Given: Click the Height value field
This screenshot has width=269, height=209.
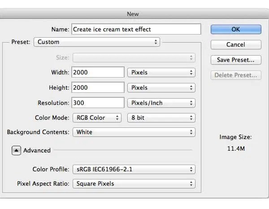Looking at the screenshot, I should click(97, 87).
